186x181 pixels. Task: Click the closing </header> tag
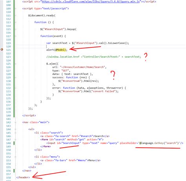(x=23, y=177)
